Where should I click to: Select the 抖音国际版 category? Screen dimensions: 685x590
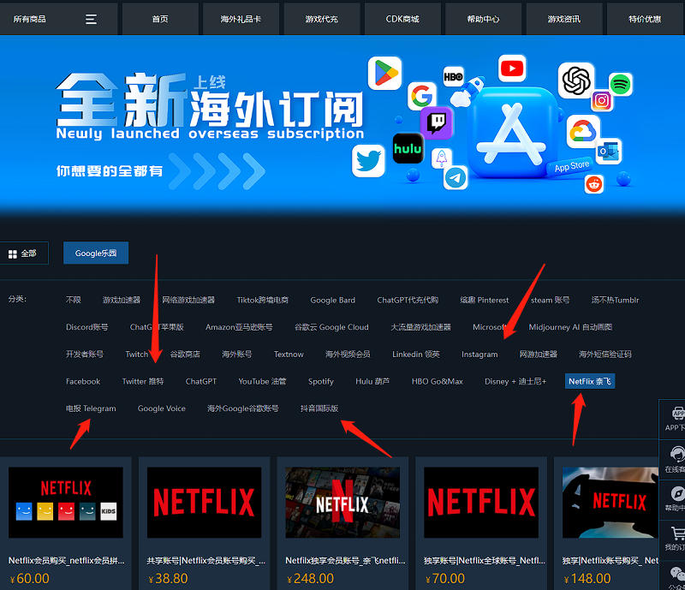pos(319,408)
